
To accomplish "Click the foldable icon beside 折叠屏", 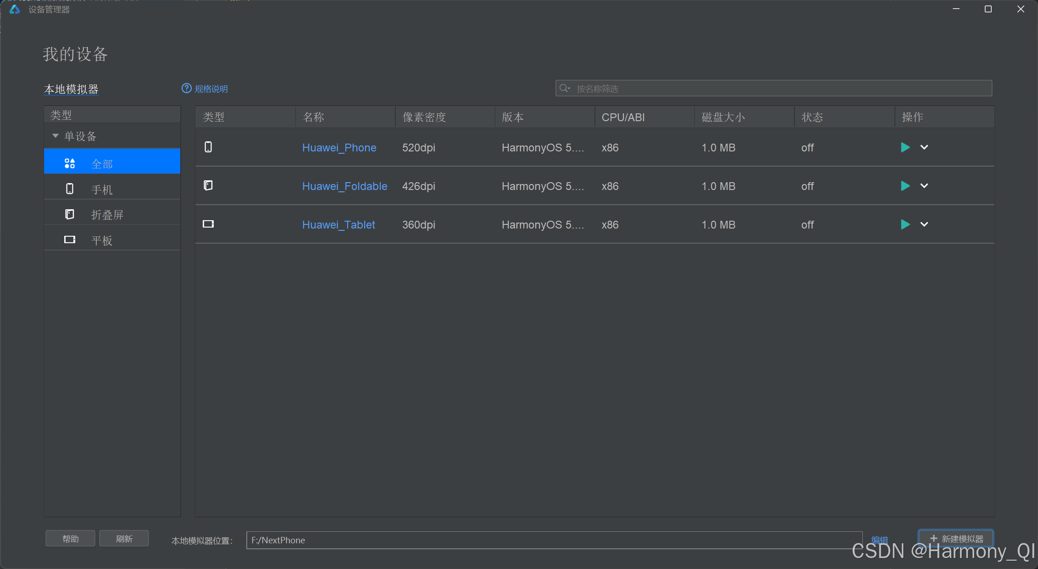I will (x=70, y=214).
